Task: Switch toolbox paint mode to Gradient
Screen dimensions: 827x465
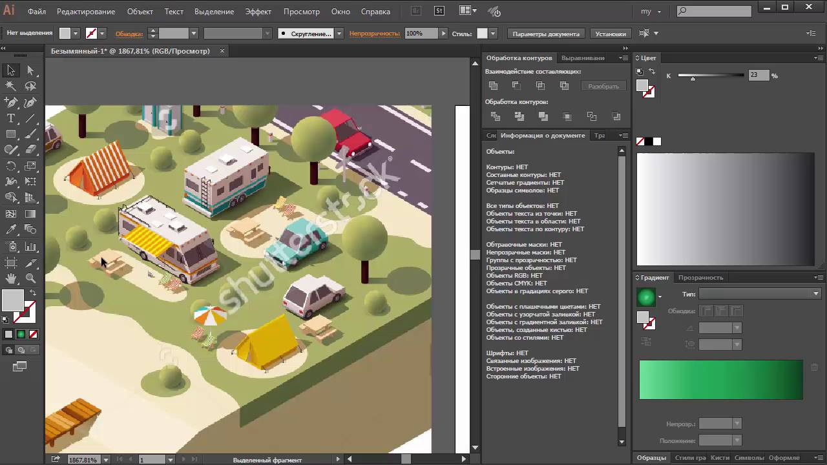Action: pos(21,334)
